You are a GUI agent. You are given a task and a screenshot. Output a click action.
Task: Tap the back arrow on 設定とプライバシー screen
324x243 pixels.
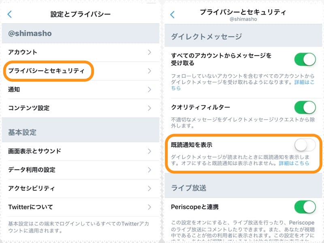pos(9,14)
